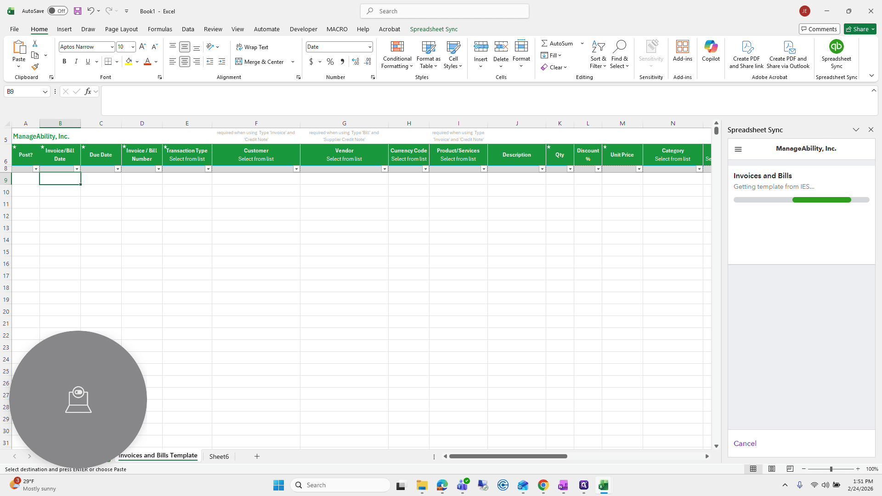Open the Comments button
This screenshot has height=496, width=882.
[819, 29]
